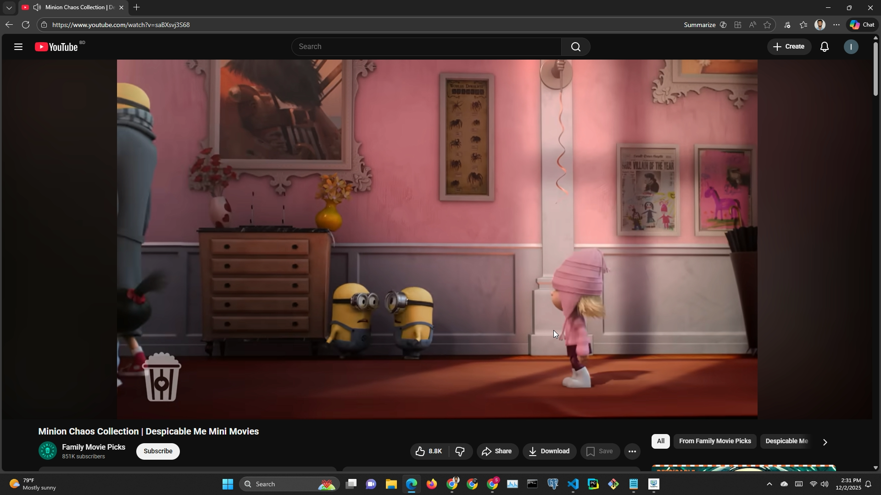Image resolution: width=881 pixels, height=495 pixels.
Task: Toggle Subscribe to Family Movie Picks
Action: 158,451
